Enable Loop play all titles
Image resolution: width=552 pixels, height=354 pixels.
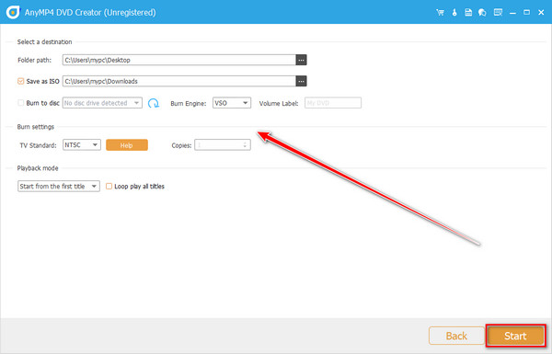point(109,186)
